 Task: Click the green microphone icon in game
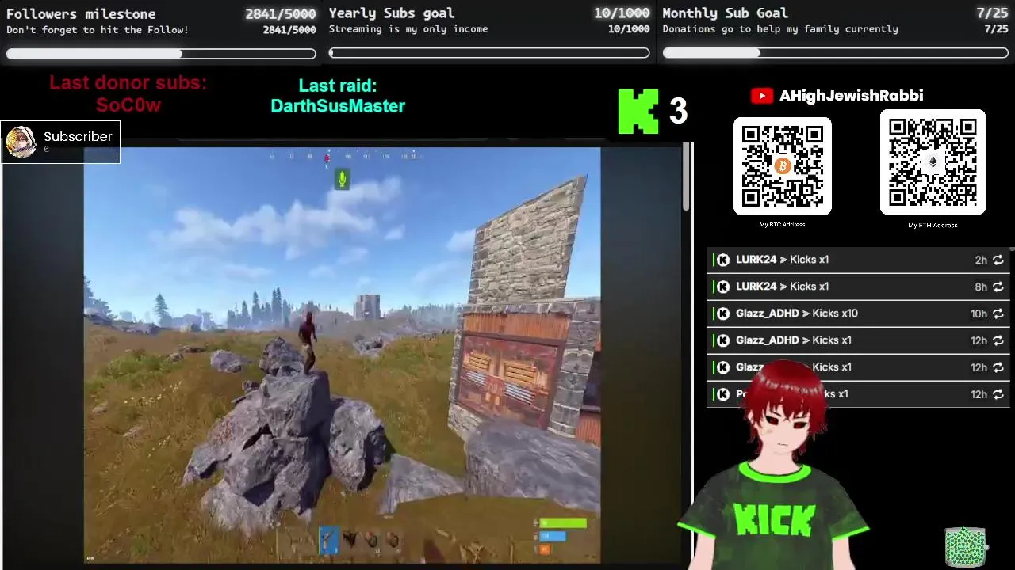342,180
